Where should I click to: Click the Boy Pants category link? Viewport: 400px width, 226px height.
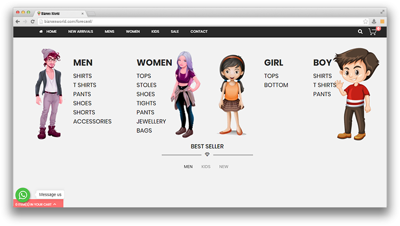coord(322,94)
